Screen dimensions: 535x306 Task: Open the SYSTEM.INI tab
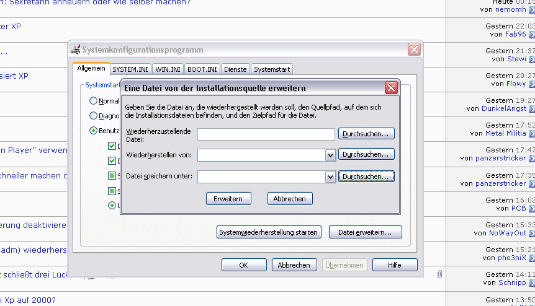pos(130,69)
